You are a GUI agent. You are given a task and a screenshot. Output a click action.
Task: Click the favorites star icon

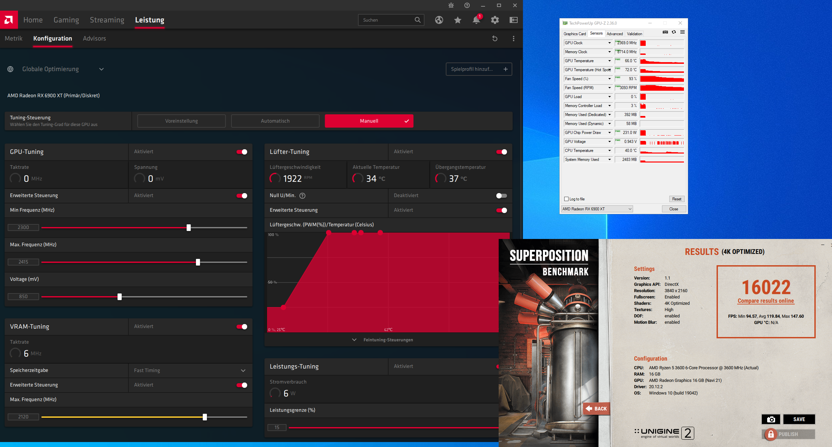[x=457, y=20]
